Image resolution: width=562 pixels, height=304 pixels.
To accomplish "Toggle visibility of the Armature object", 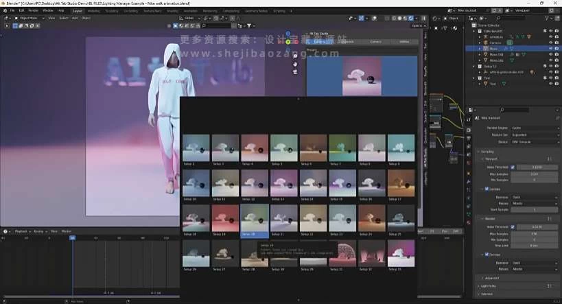I will pos(550,37).
